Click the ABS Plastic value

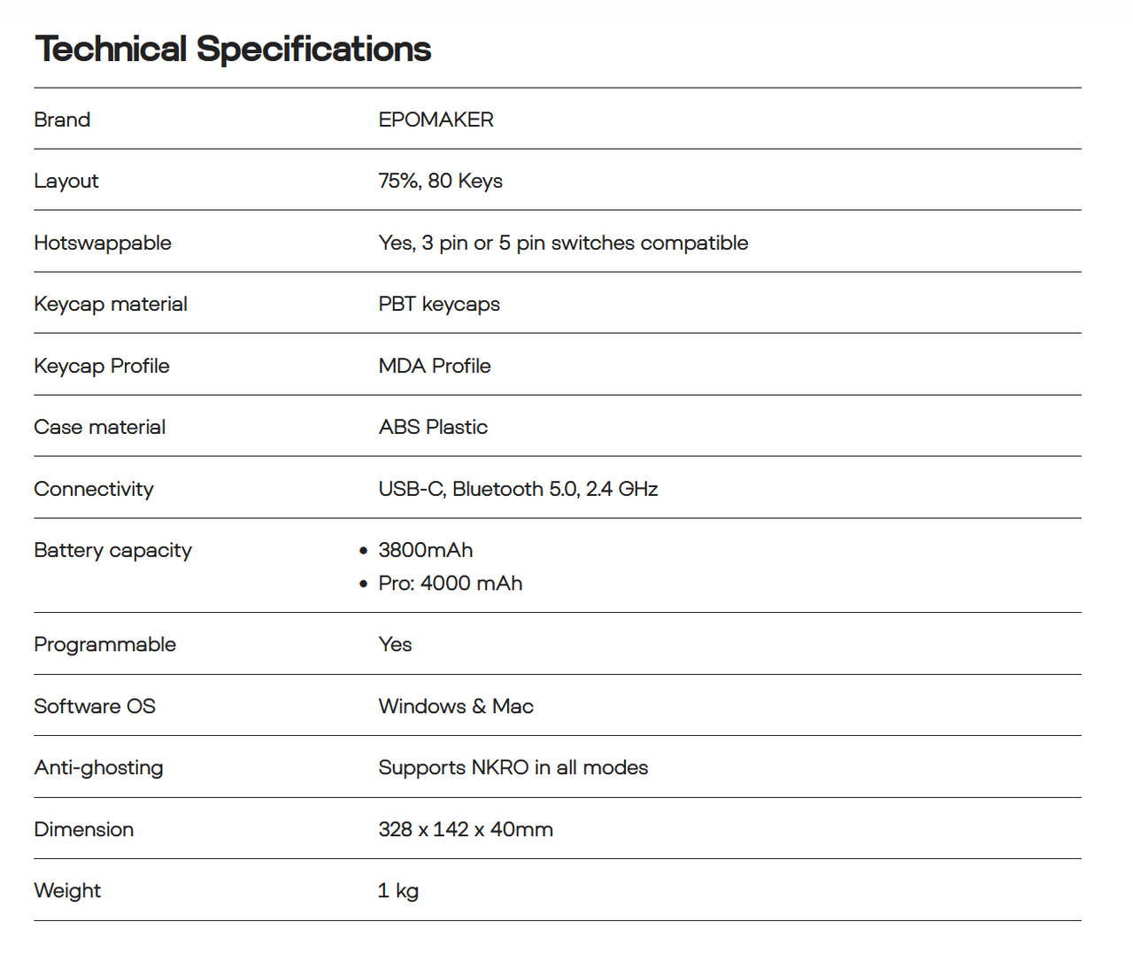click(x=433, y=427)
